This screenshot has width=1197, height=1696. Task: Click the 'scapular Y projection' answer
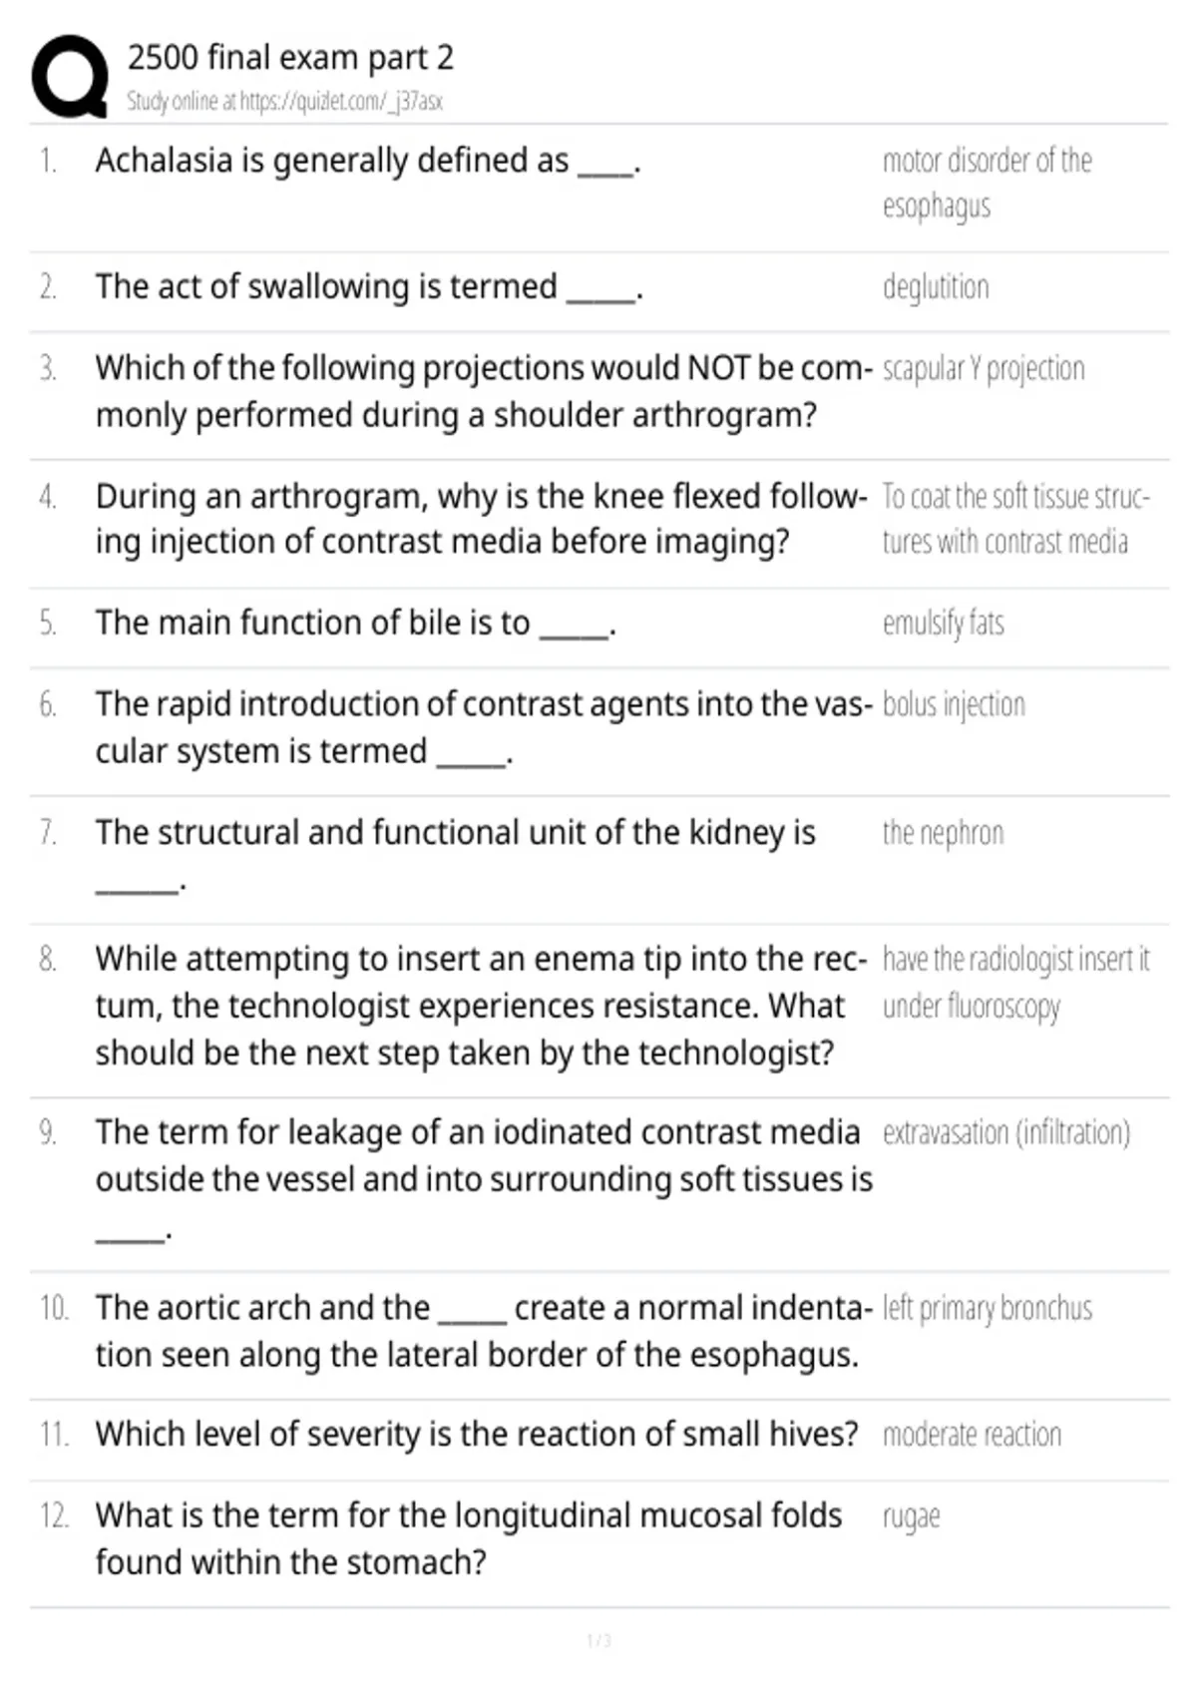tap(984, 369)
